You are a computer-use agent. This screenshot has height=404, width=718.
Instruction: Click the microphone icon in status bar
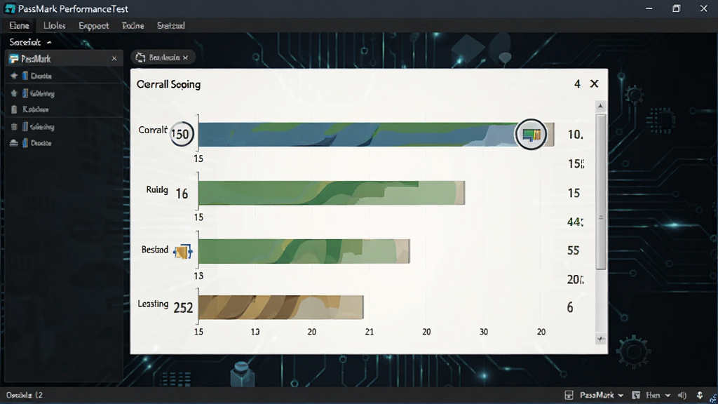click(700, 396)
